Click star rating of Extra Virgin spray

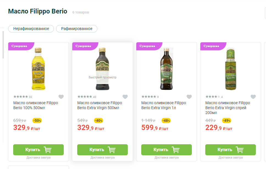213,97
